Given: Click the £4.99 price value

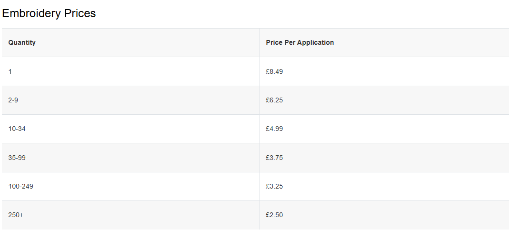Looking at the screenshot, I should 274,129.
